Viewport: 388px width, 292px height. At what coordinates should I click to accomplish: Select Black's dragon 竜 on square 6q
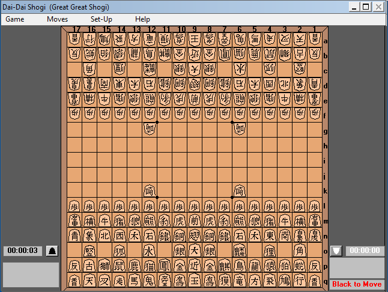[240, 281]
